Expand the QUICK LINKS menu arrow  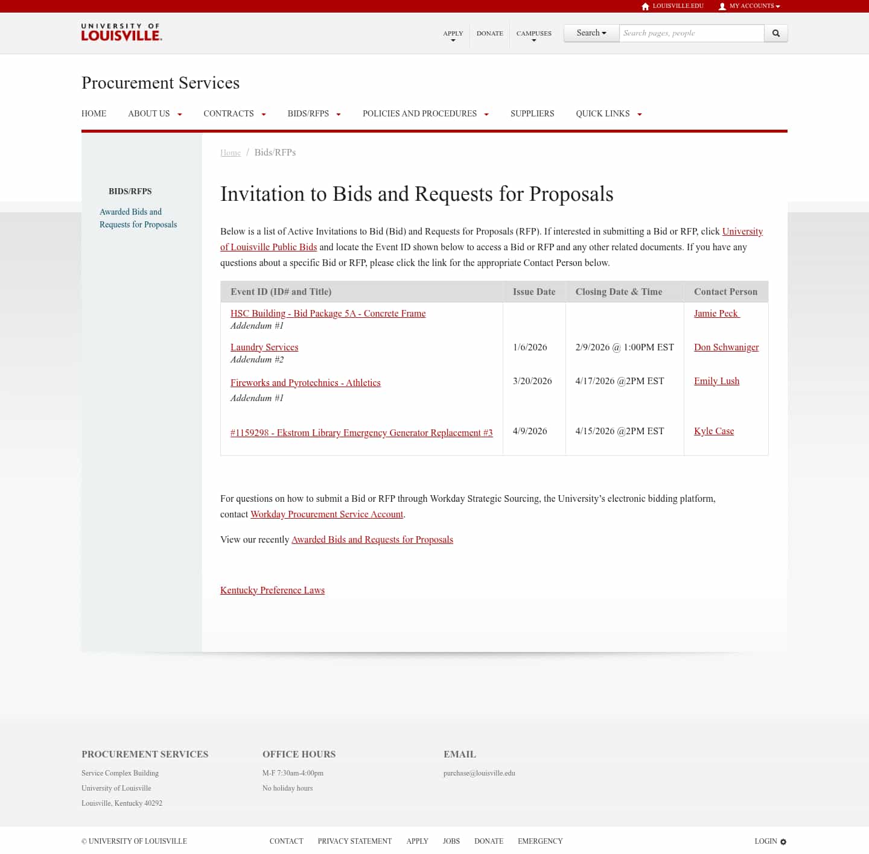pos(640,114)
